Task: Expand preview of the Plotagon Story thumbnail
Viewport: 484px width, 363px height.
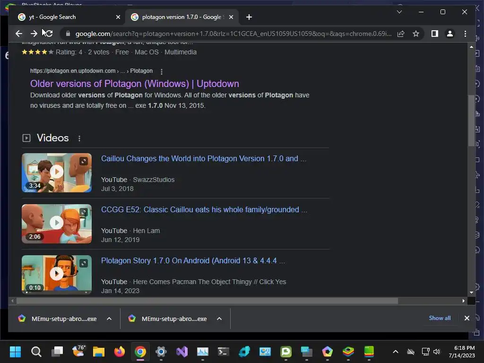Action: 84,263
